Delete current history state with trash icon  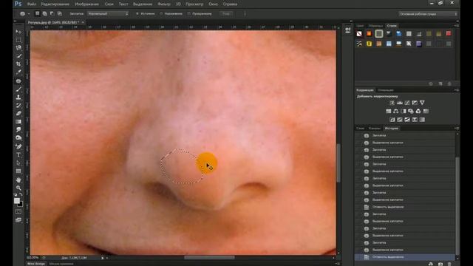(x=449, y=265)
